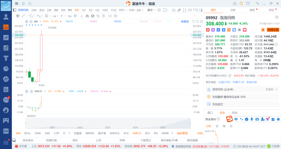Open the quotes bar-chart section in sidebar
Image resolution: width=281 pixels, height=149 pixels.
pyautogui.click(x=6, y=27)
